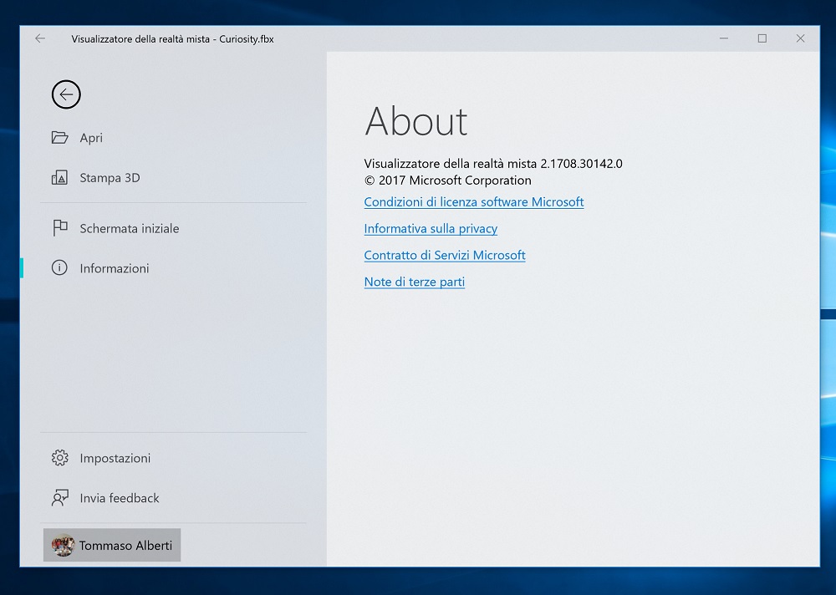This screenshot has height=595, width=836.
Task: Select the Impostazioni text entry
Action: click(115, 458)
